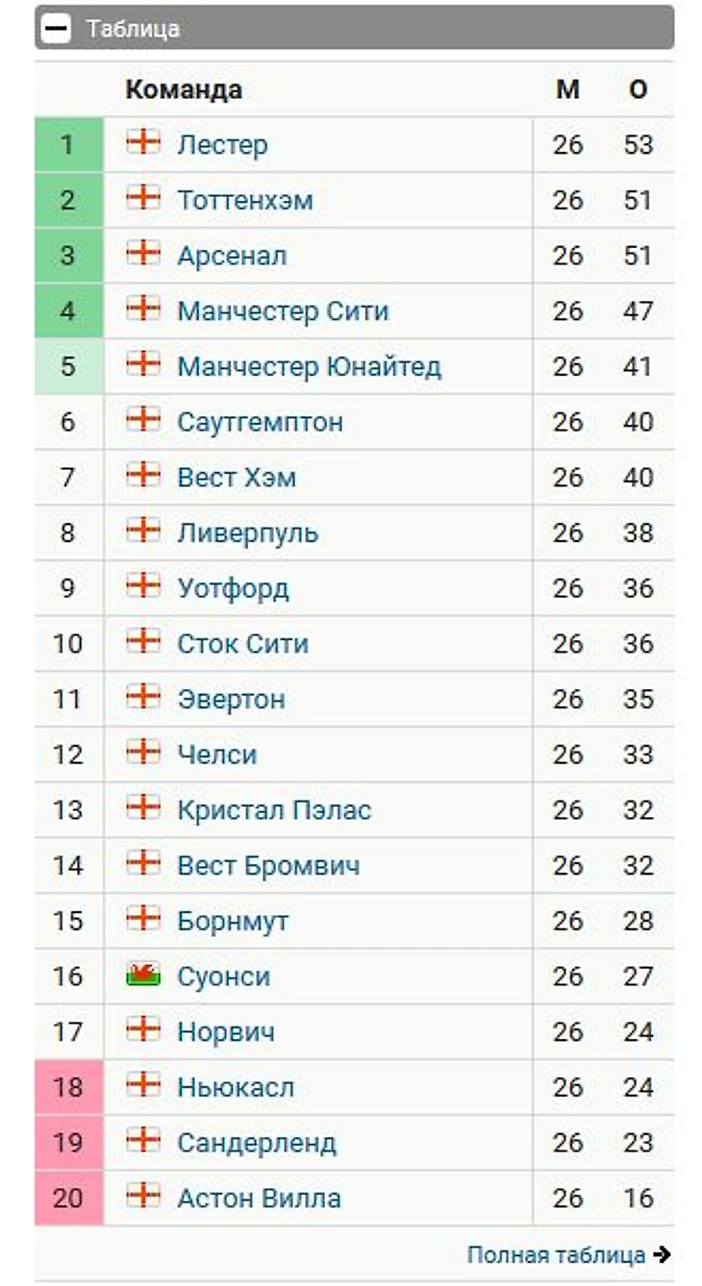Open the Манчестер Сити team link
Image resolution: width=702 pixels, height=1286 pixels.
pyautogui.click(x=283, y=311)
